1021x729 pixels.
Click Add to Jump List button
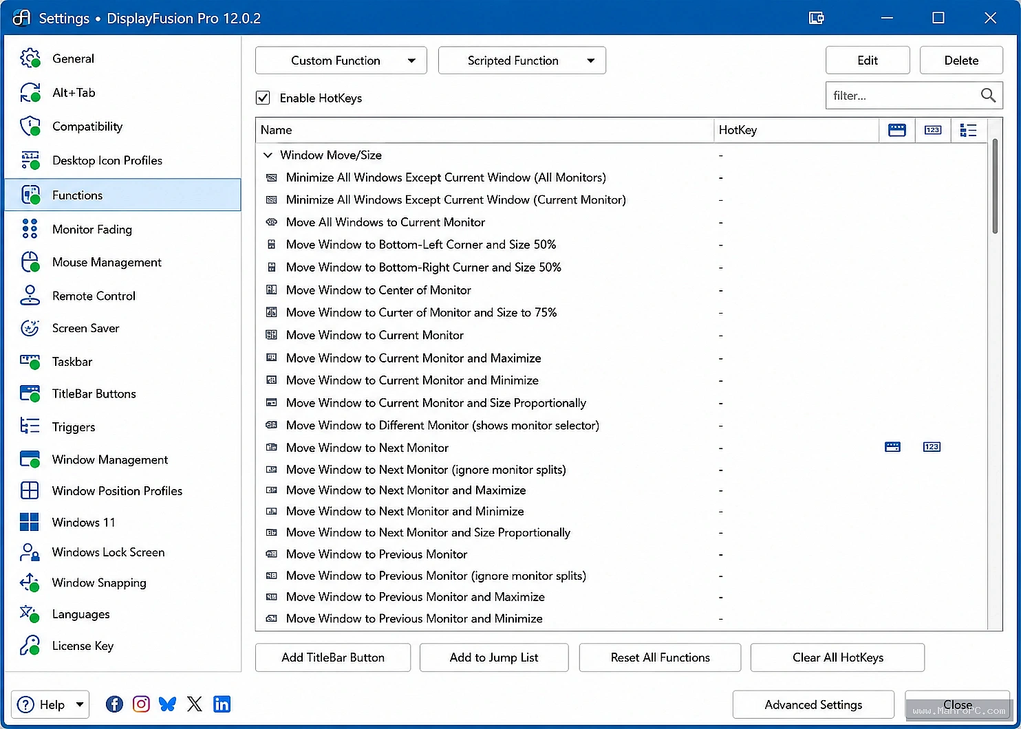pyautogui.click(x=494, y=657)
